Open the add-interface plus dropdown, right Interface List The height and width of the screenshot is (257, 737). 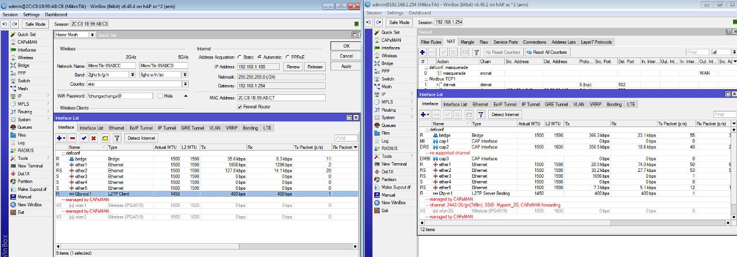tap(425, 114)
